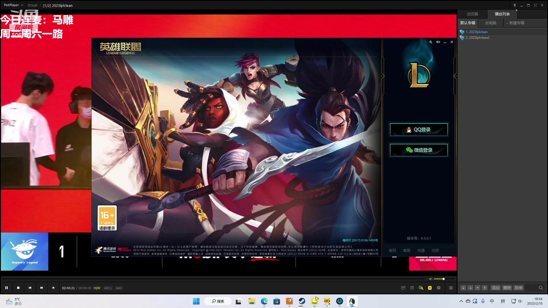Click the League of Legends L logo
The width and height of the screenshot is (548, 308).
419,75
